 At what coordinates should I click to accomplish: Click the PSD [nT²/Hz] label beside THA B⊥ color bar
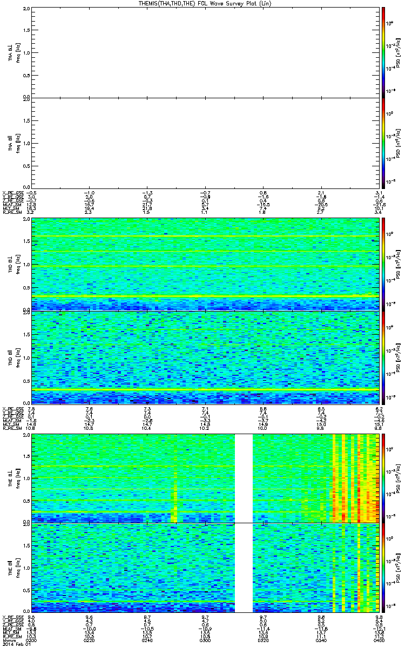(397, 52)
